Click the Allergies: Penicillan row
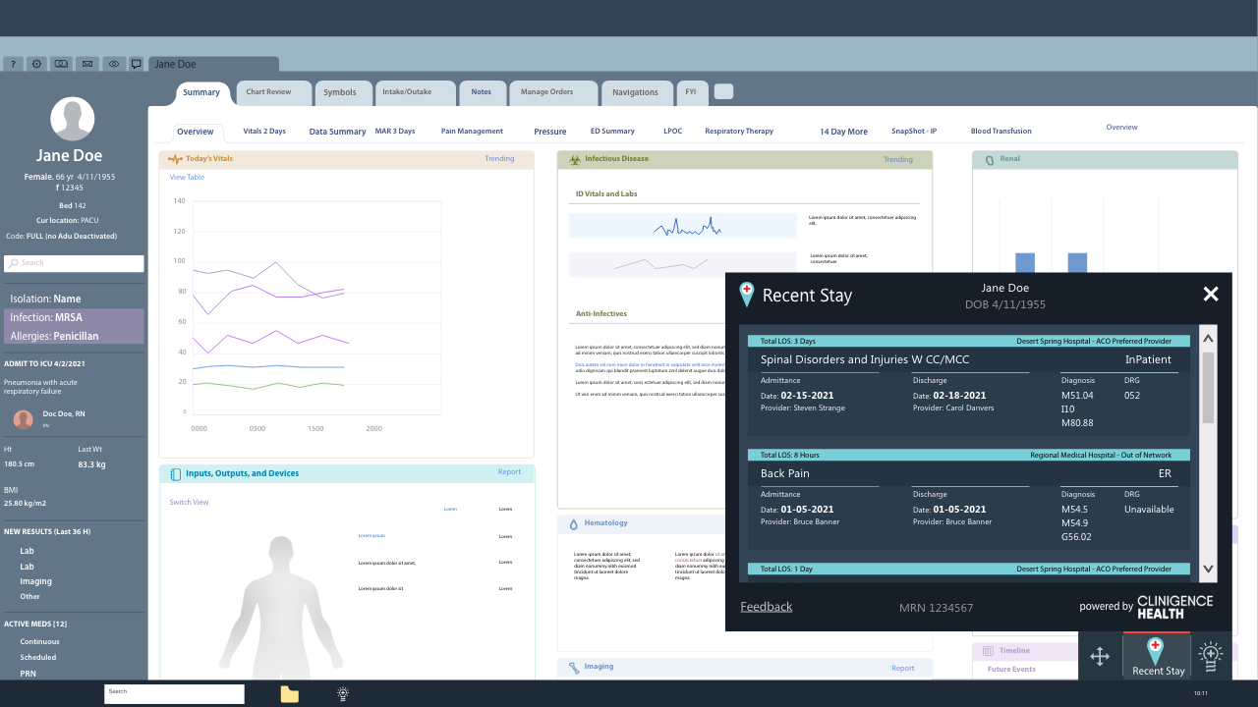 tap(74, 336)
